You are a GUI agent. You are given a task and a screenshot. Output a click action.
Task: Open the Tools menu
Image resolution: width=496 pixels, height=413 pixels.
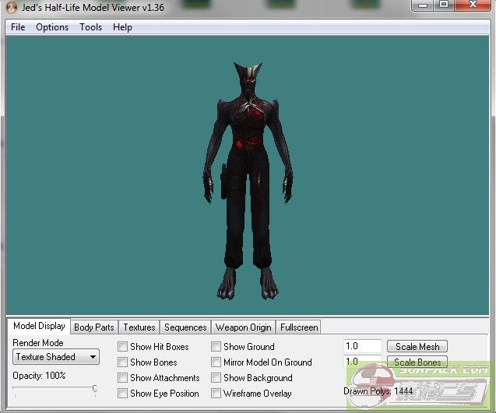coord(90,27)
